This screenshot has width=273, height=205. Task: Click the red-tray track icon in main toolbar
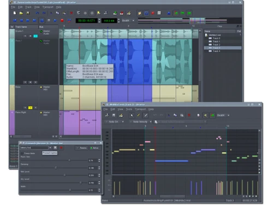click(x=122, y=13)
